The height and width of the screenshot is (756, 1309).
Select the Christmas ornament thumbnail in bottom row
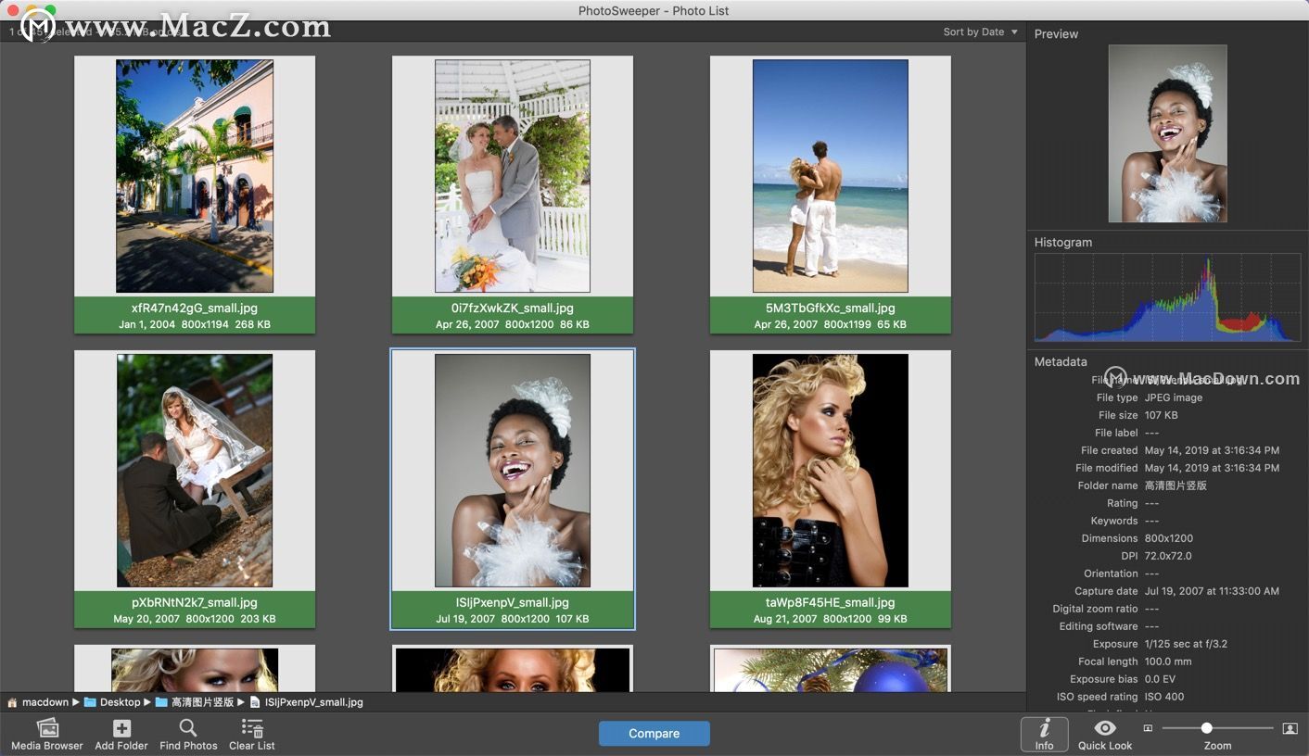(x=831, y=670)
